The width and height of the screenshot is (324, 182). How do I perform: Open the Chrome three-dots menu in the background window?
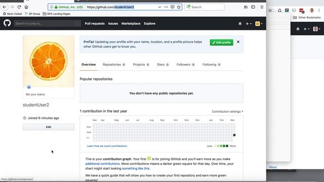pyautogui.click(x=319, y=10)
